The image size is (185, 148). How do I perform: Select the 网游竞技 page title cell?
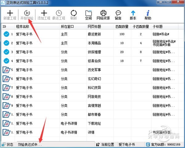click(x=94, y=97)
